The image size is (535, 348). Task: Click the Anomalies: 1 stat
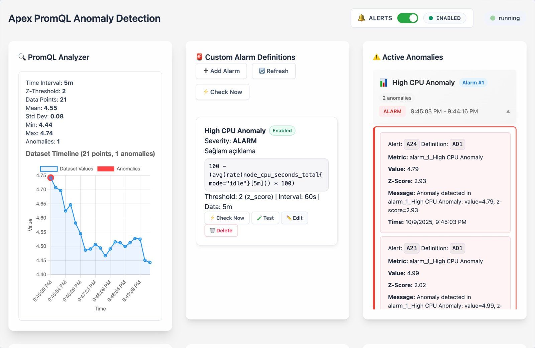pyautogui.click(x=43, y=141)
